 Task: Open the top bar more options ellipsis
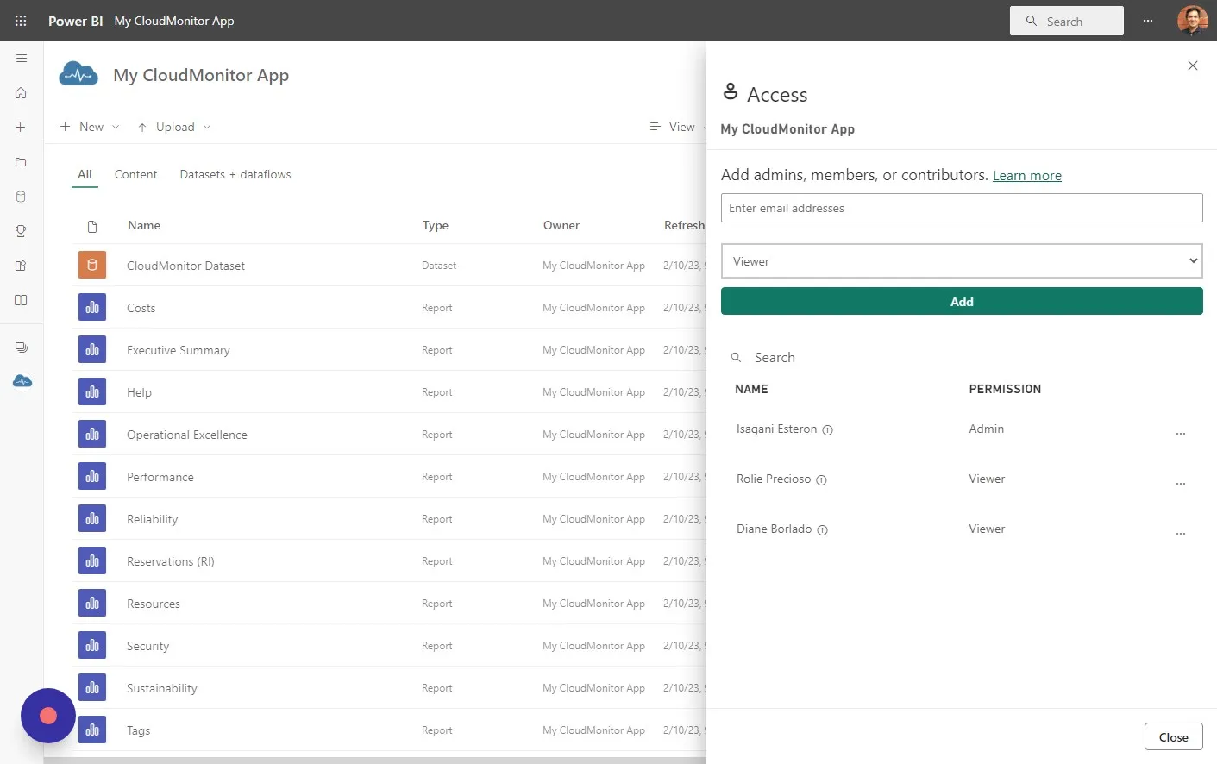click(1148, 21)
